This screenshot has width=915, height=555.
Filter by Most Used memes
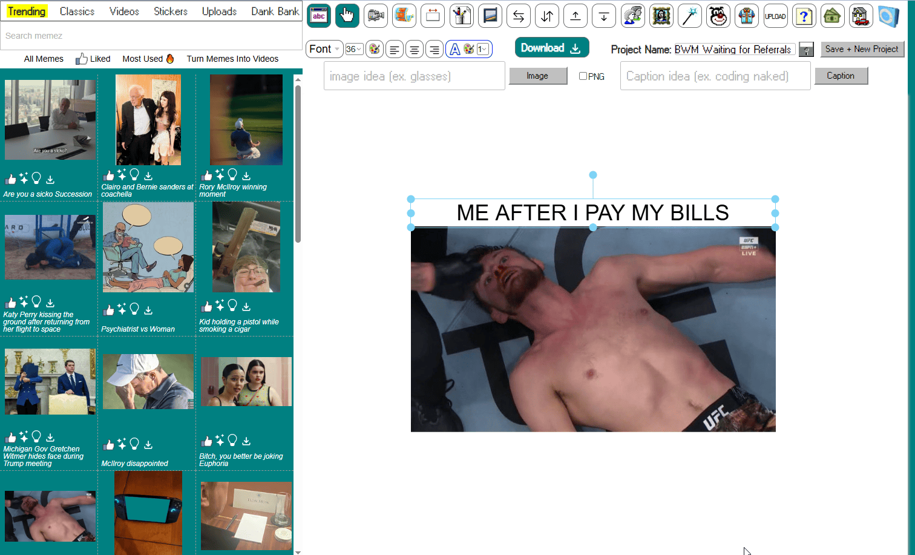[148, 59]
